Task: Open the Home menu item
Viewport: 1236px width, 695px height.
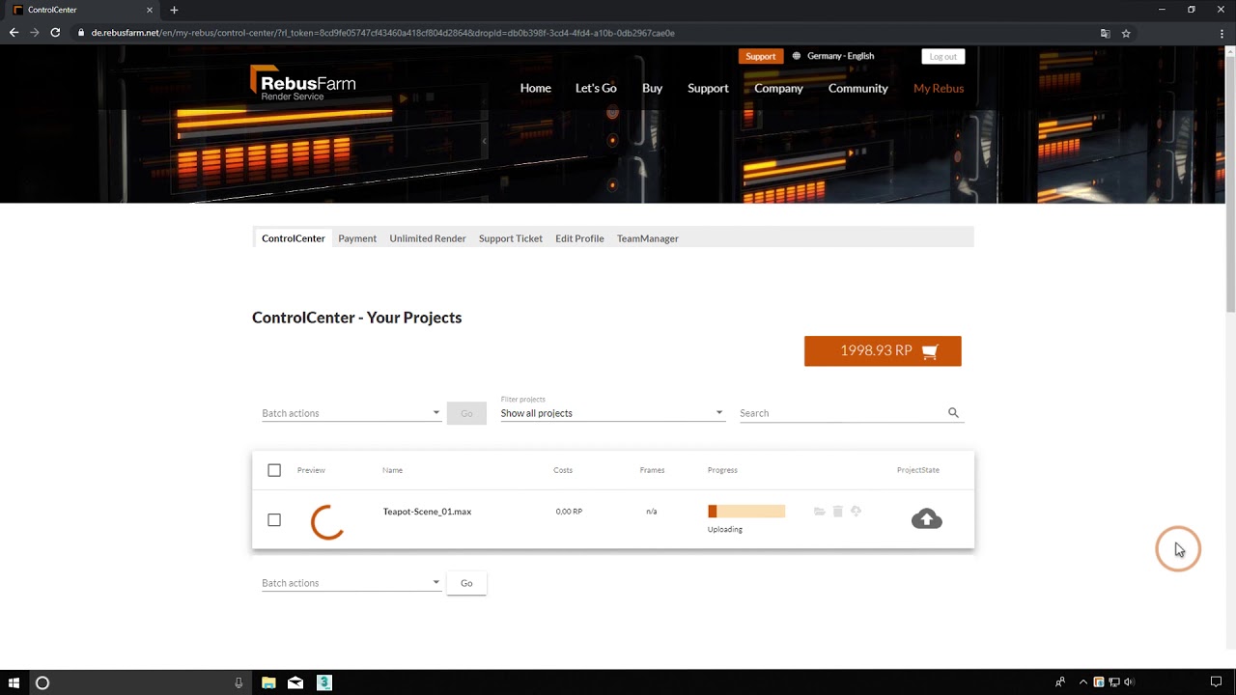Action: click(x=536, y=88)
